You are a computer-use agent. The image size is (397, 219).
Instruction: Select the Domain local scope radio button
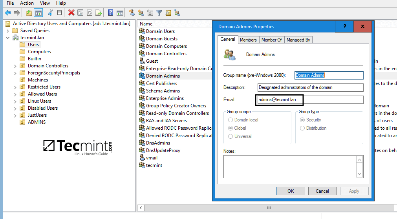click(x=231, y=120)
